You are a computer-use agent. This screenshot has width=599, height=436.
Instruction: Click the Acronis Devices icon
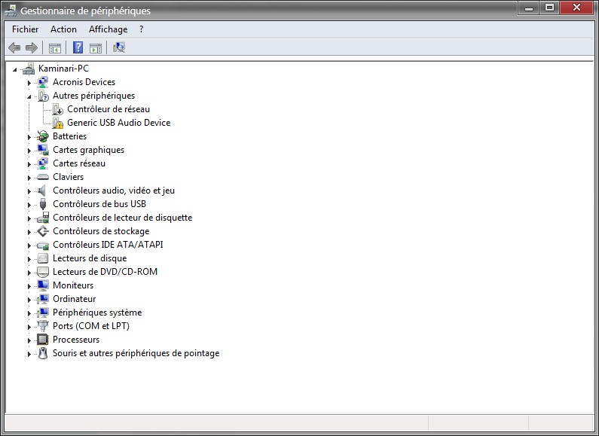point(43,82)
